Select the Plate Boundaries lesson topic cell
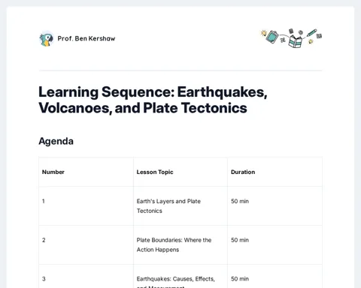This screenshot has width=361, height=288. (180, 245)
